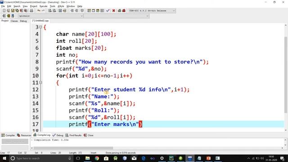
Task: Click the Profile analysis chart icon
Action: [120, 11]
